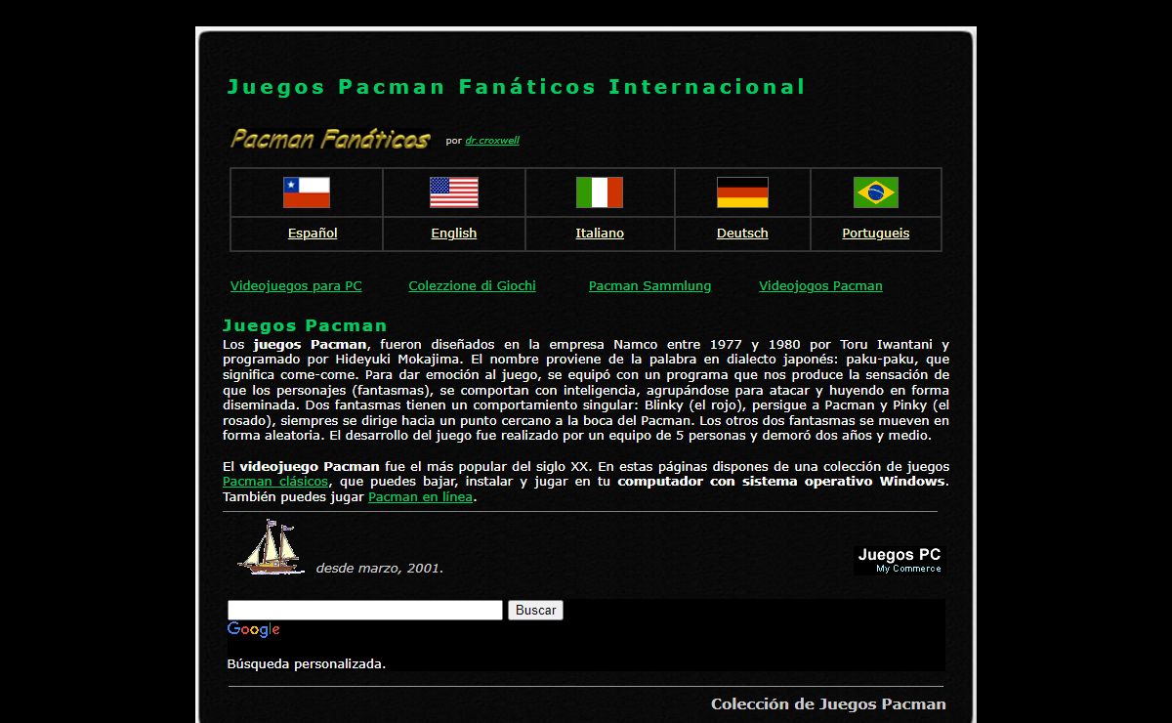Viewport: 1172px width, 723px height.
Task: Switch language to English
Action: (x=454, y=234)
